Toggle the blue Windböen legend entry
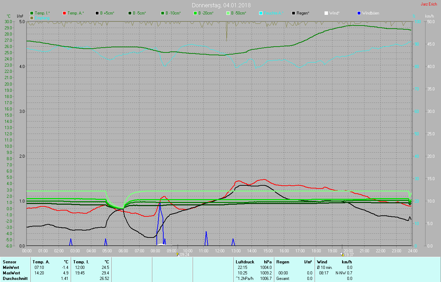 tap(359, 13)
